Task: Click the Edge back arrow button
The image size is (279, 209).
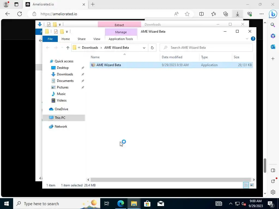Action: point(7,14)
